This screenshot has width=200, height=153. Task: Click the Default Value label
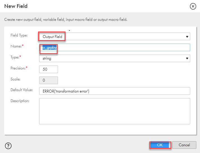pyautogui.click(x=22, y=90)
